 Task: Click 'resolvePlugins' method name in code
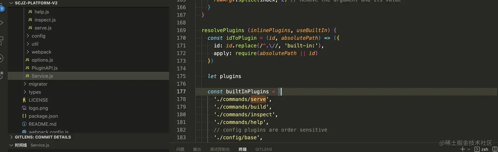(223, 30)
